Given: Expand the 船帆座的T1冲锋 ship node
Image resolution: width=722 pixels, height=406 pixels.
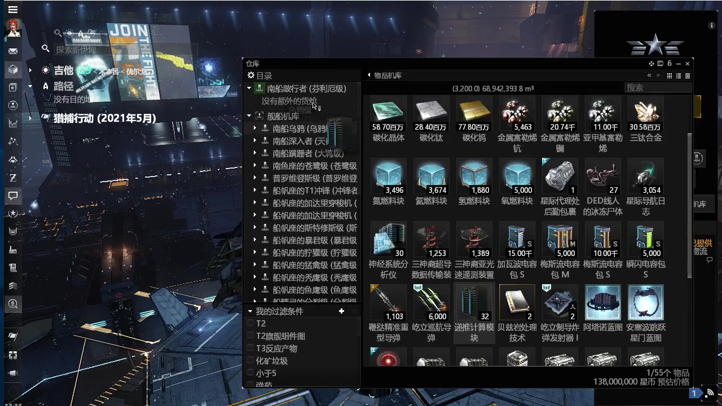Looking at the screenshot, I should pos(255,190).
